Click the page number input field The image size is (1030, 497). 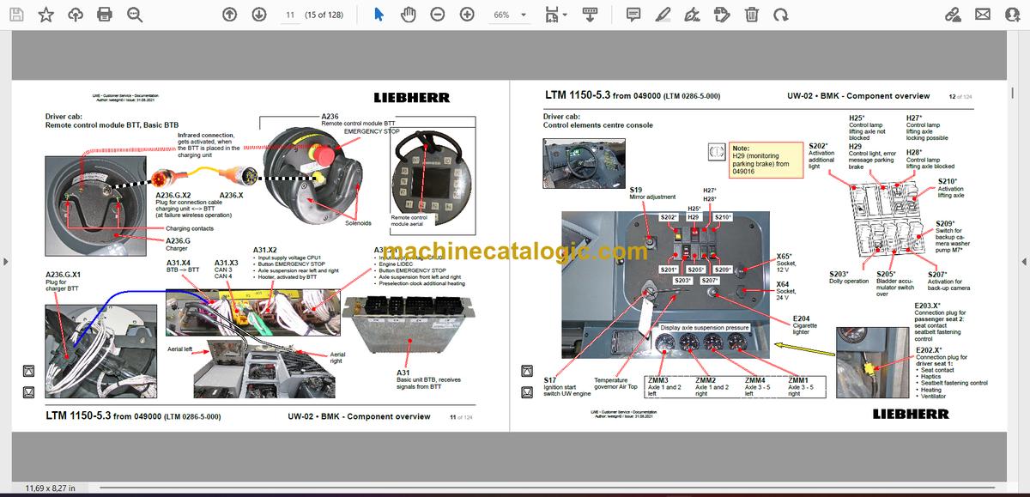point(291,15)
